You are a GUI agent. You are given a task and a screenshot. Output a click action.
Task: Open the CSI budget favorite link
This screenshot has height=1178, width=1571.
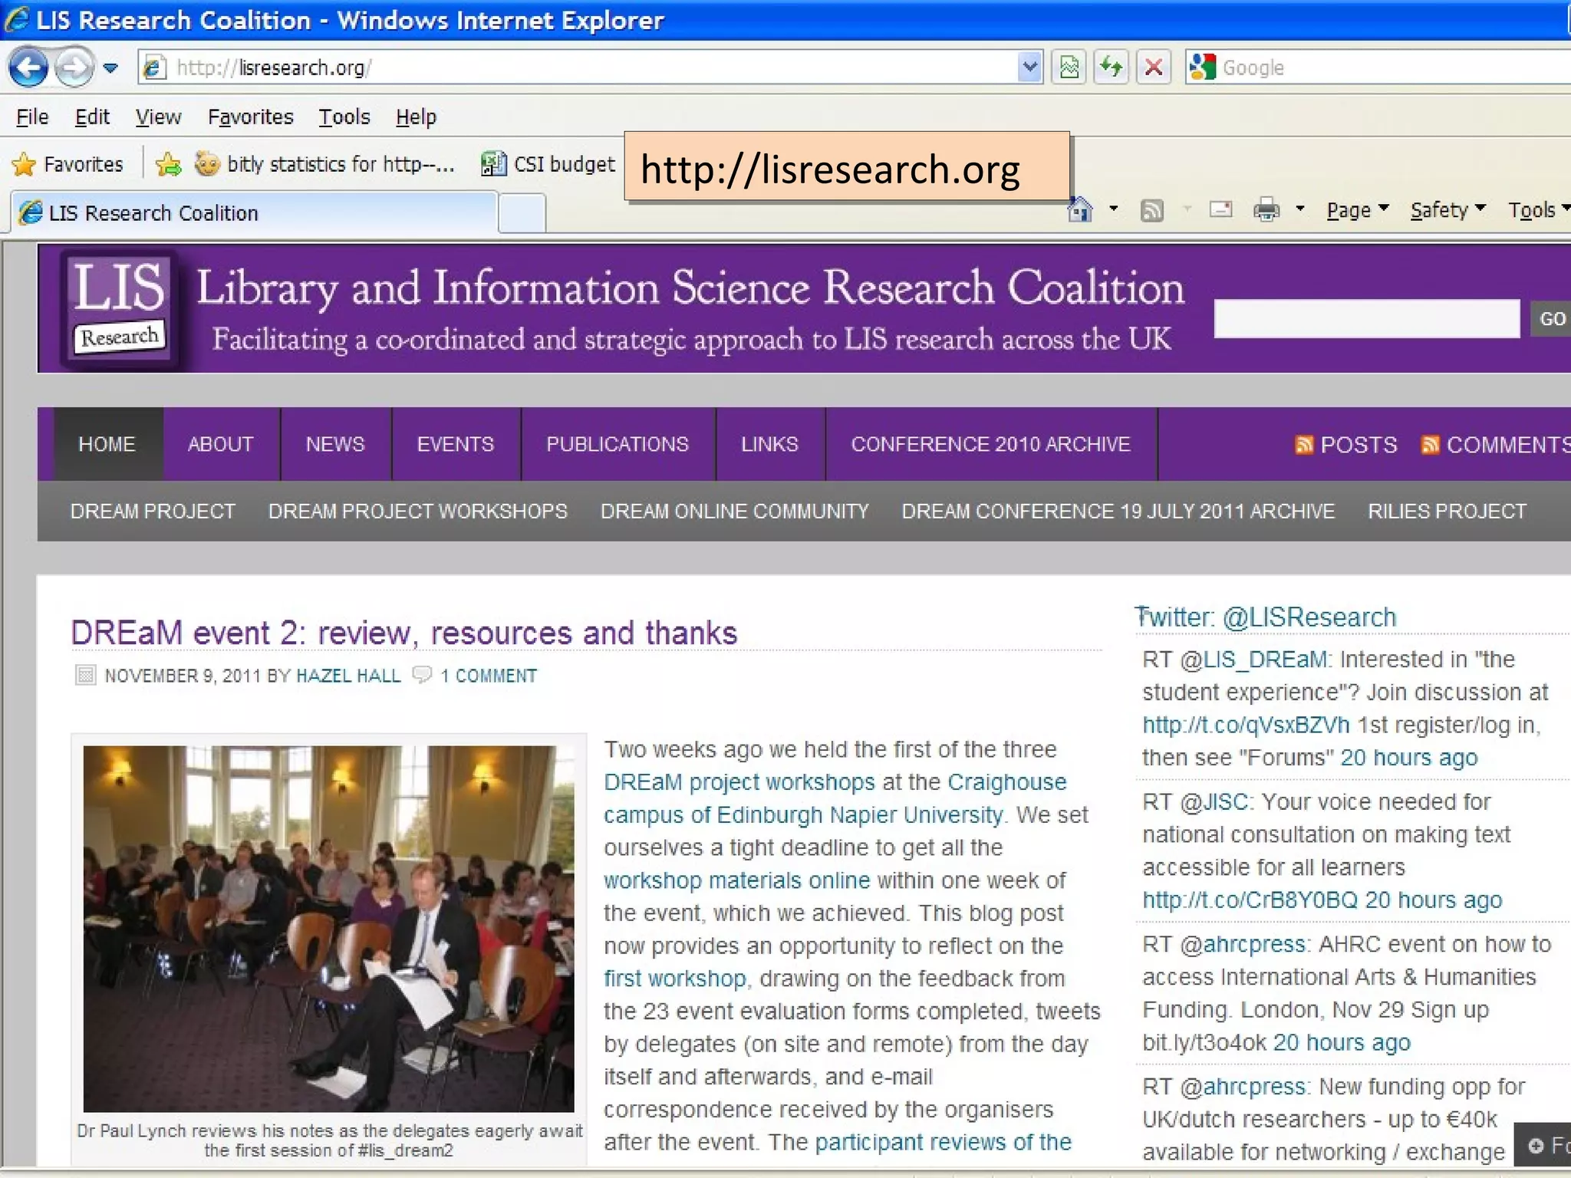click(548, 164)
